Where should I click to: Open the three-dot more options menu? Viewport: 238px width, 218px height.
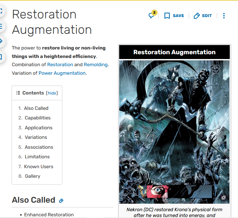pyautogui.click(x=224, y=16)
